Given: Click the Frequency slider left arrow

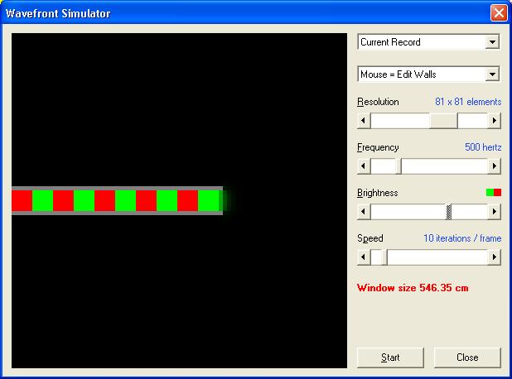Looking at the screenshot, I should coord(364,166).
